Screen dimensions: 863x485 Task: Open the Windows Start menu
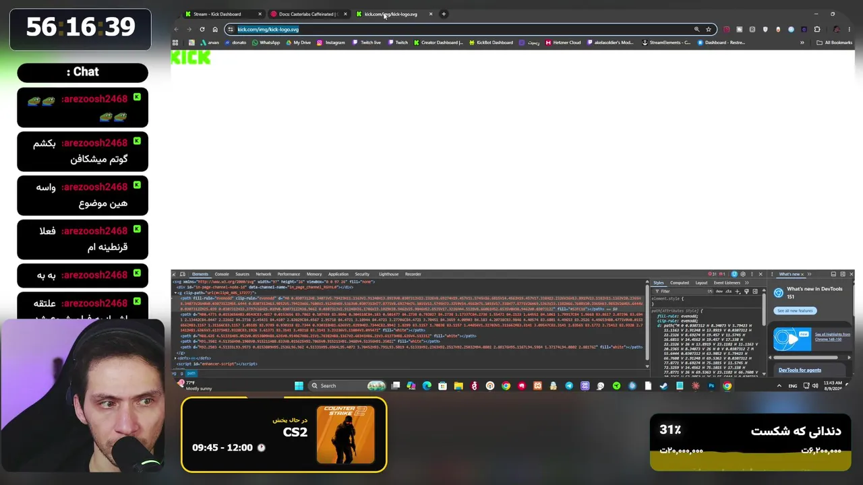[x=299, y=386]
